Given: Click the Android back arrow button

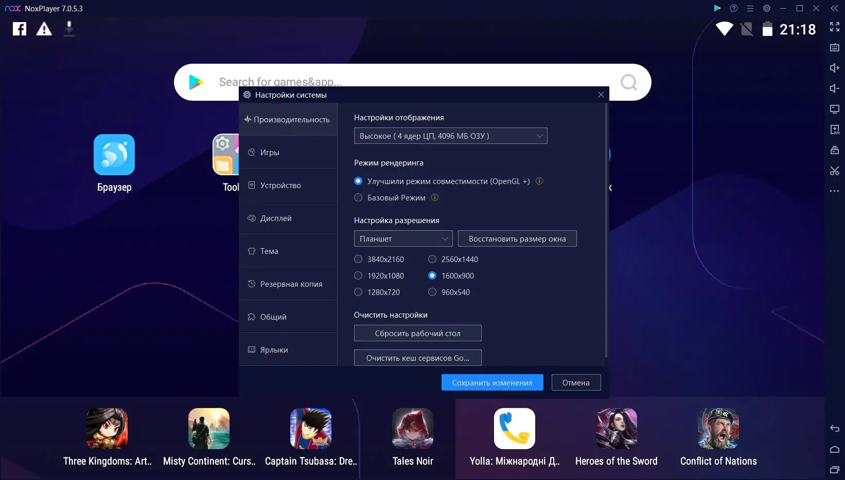Looking at the screenshot, I should tap(835, 429).
